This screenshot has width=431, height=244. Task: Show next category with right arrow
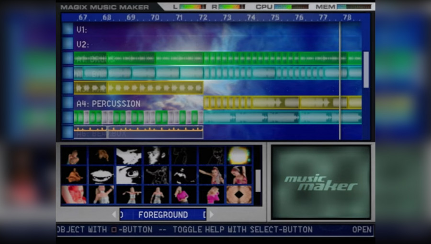tap(211, 214)
